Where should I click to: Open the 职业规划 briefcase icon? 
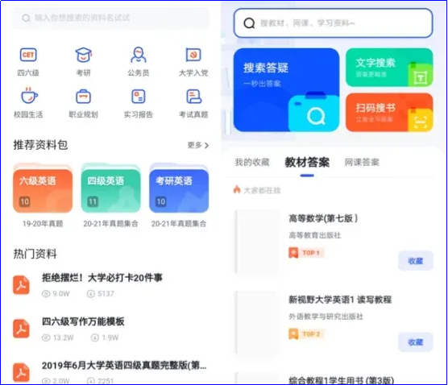[84, 97]
